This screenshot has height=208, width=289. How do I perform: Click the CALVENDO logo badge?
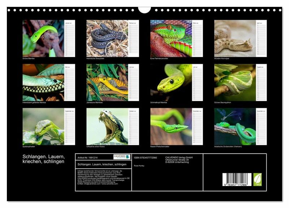[122, 157]
